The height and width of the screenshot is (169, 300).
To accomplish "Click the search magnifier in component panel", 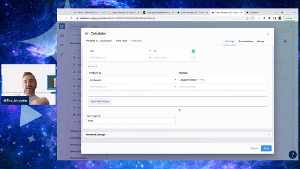I will pyautogui.click(x=73, y=35).
